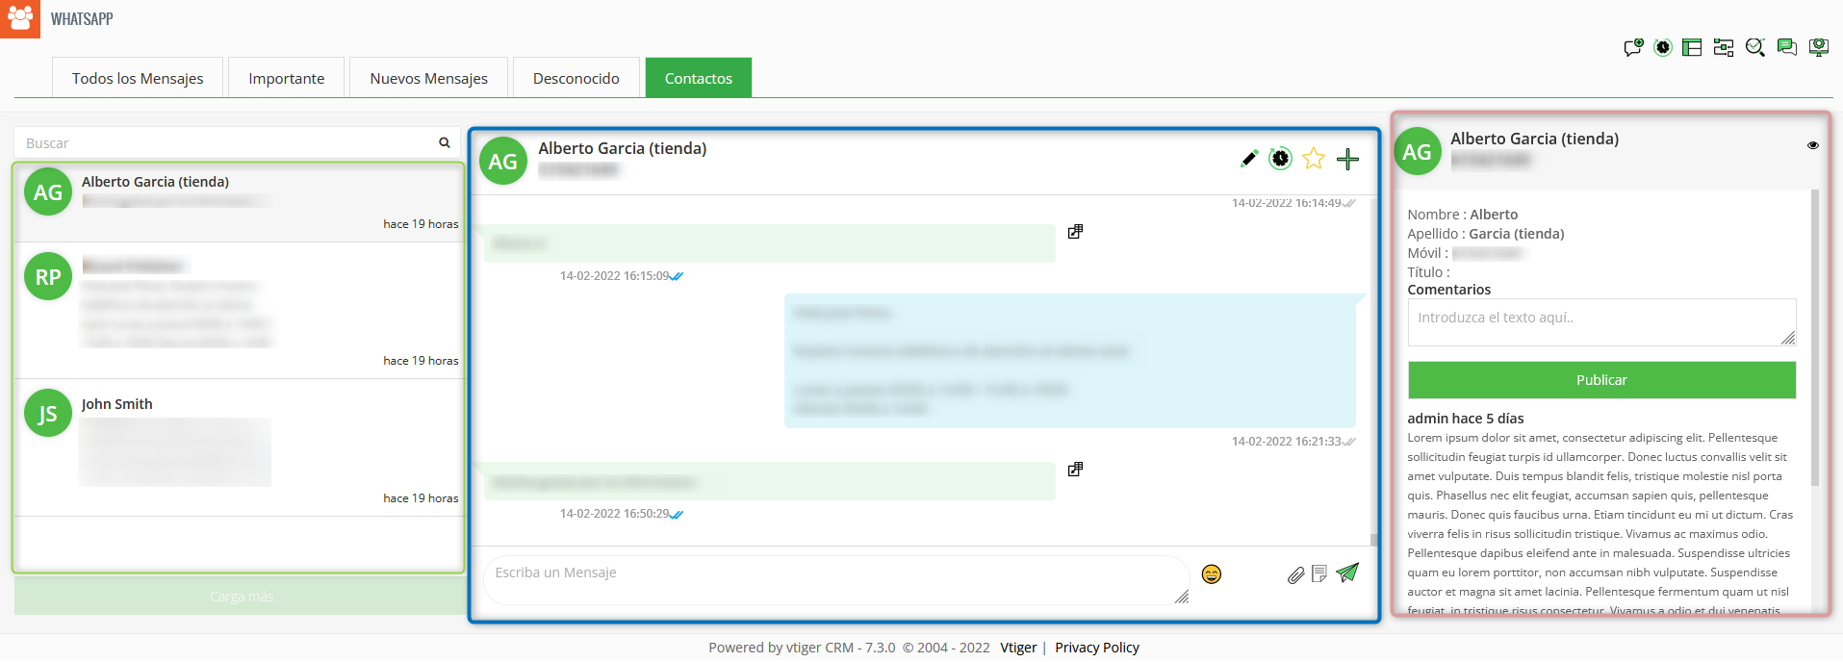Open the emoji picker smiley
The image size is (1843, 662).
coord(1212,574)
